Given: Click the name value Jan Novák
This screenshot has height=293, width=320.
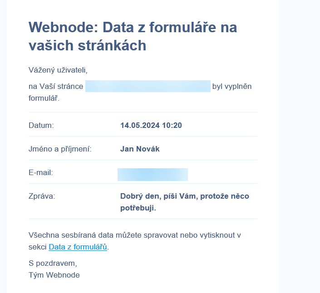Looking at the screenshot, I should [x=140, y=149].
